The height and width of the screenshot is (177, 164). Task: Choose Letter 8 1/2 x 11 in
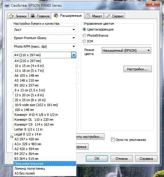[x=45, y=129]
